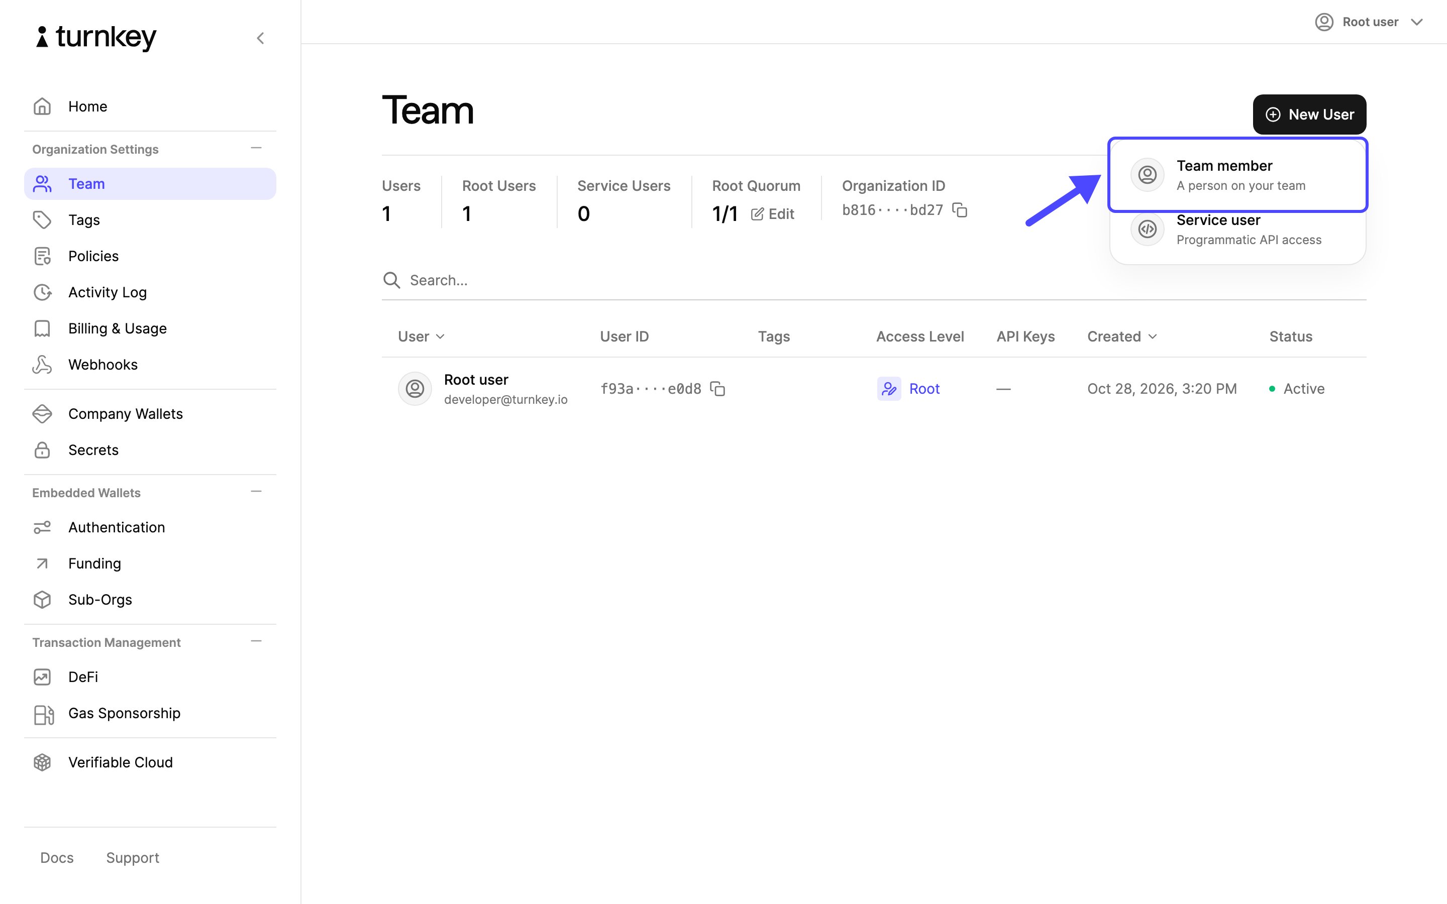The image size is (1447, 904).
Task: Open Sub-Orgs
Action: [x=150, y=600]
